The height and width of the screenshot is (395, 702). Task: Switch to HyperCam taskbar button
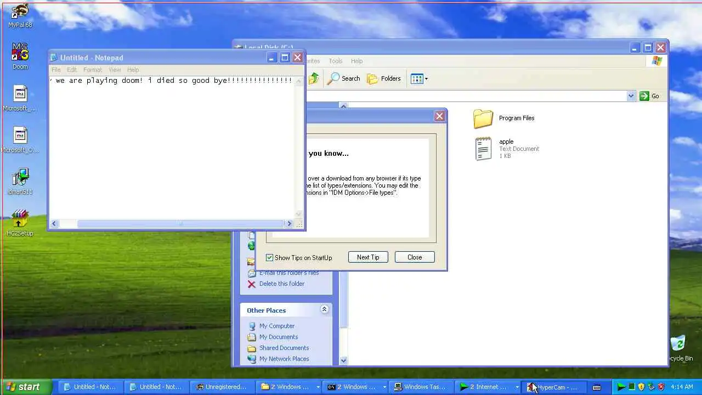tap(554, 387)
